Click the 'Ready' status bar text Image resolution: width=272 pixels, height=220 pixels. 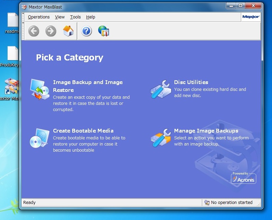tap(29, 202)
